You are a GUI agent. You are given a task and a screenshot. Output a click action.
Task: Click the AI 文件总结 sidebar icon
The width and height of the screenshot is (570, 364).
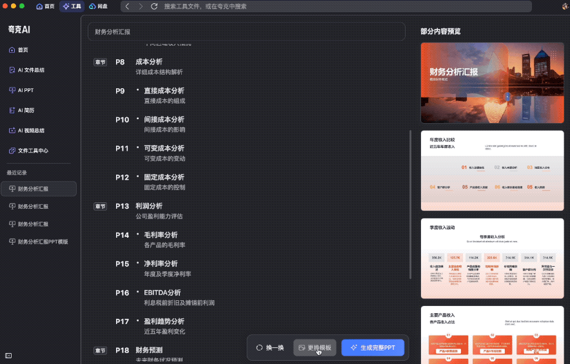(12, 70)
